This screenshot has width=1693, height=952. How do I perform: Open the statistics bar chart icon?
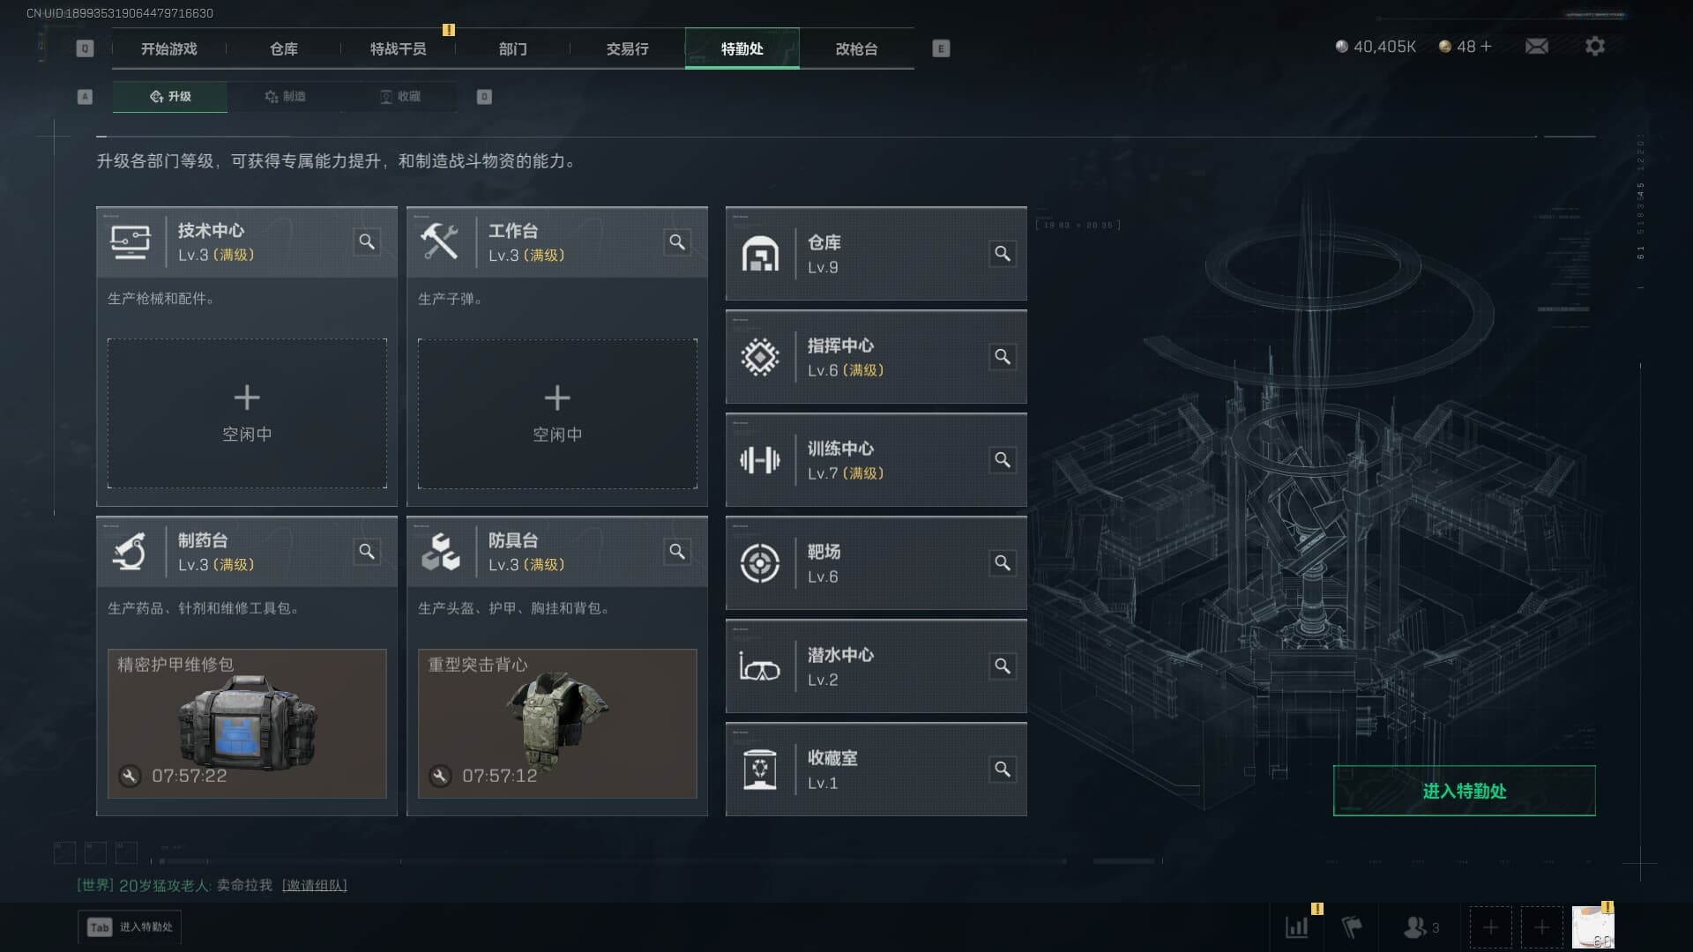1297,927
